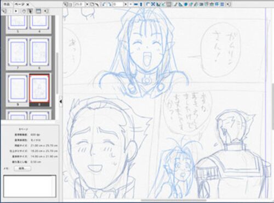Screen dimensions: 274x203
Task: Open the page panel menu icon
Action: 4,11
